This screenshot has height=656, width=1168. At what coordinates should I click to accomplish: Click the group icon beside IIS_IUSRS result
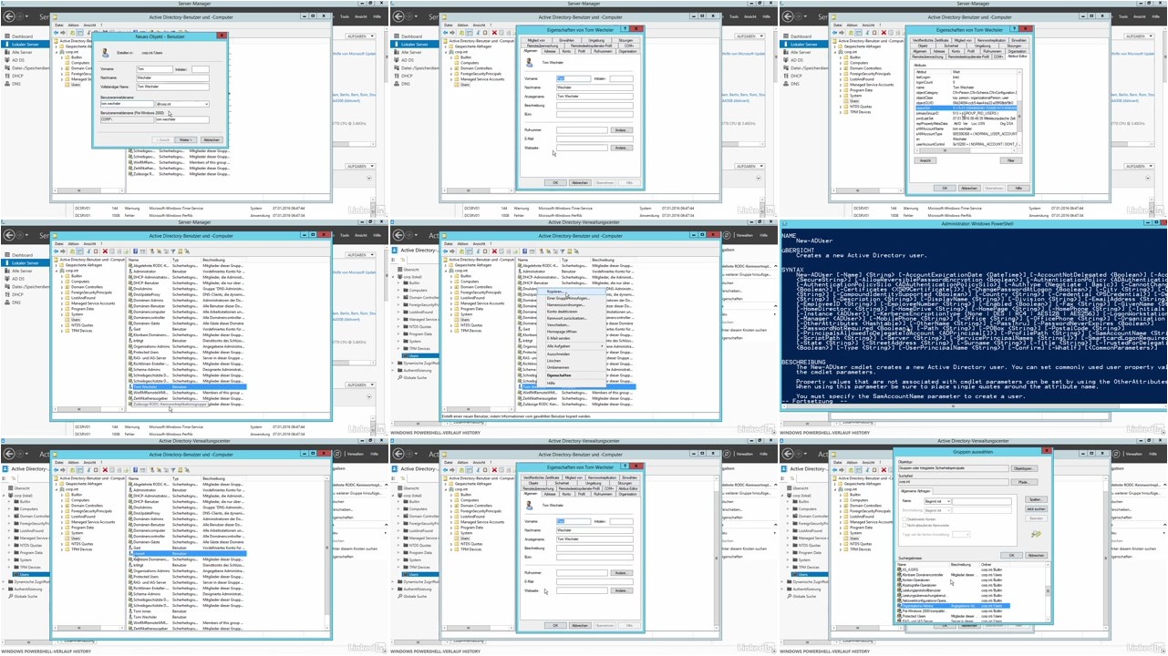click(x=900, y=569)
